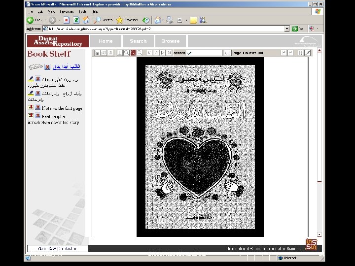Remove the book from the shelf with its X
This screenshot has width=355, height=266.
pos(47,66)
